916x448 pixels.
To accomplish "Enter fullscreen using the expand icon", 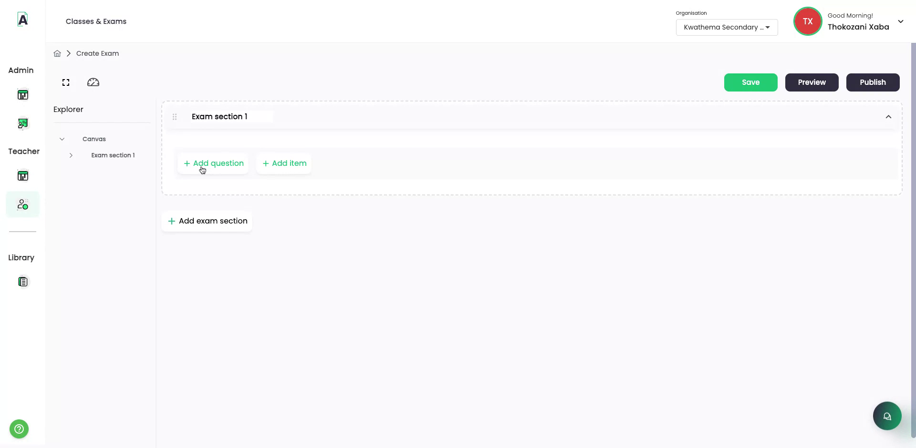I will tap(65, 82).
